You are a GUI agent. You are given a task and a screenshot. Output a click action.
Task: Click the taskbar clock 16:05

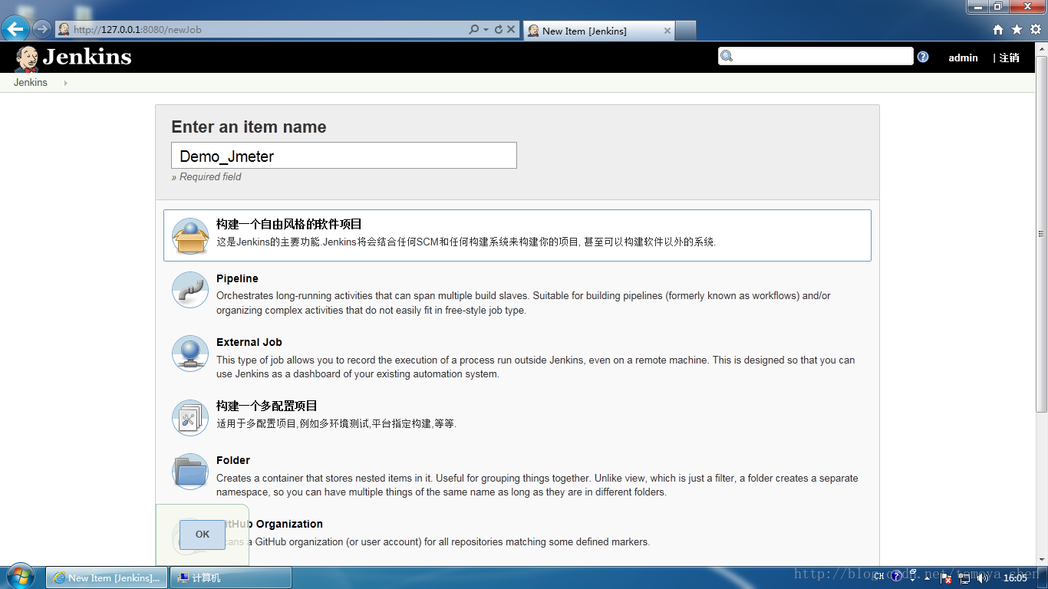[1015, 578]
